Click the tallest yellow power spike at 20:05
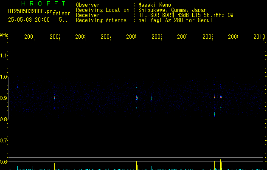Viewport: 267px width, 170px height. pyautogui.click(x=136, y=164)
